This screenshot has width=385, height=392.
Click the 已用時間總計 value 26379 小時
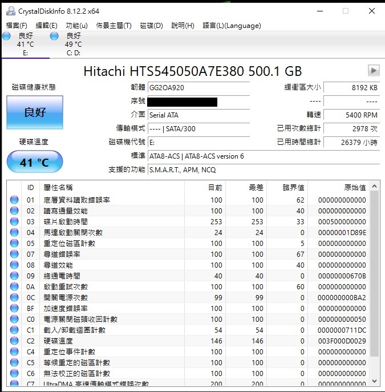(352, 143)
